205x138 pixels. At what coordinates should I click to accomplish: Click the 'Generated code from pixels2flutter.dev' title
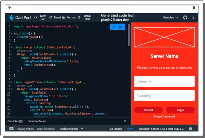point(118,17)
